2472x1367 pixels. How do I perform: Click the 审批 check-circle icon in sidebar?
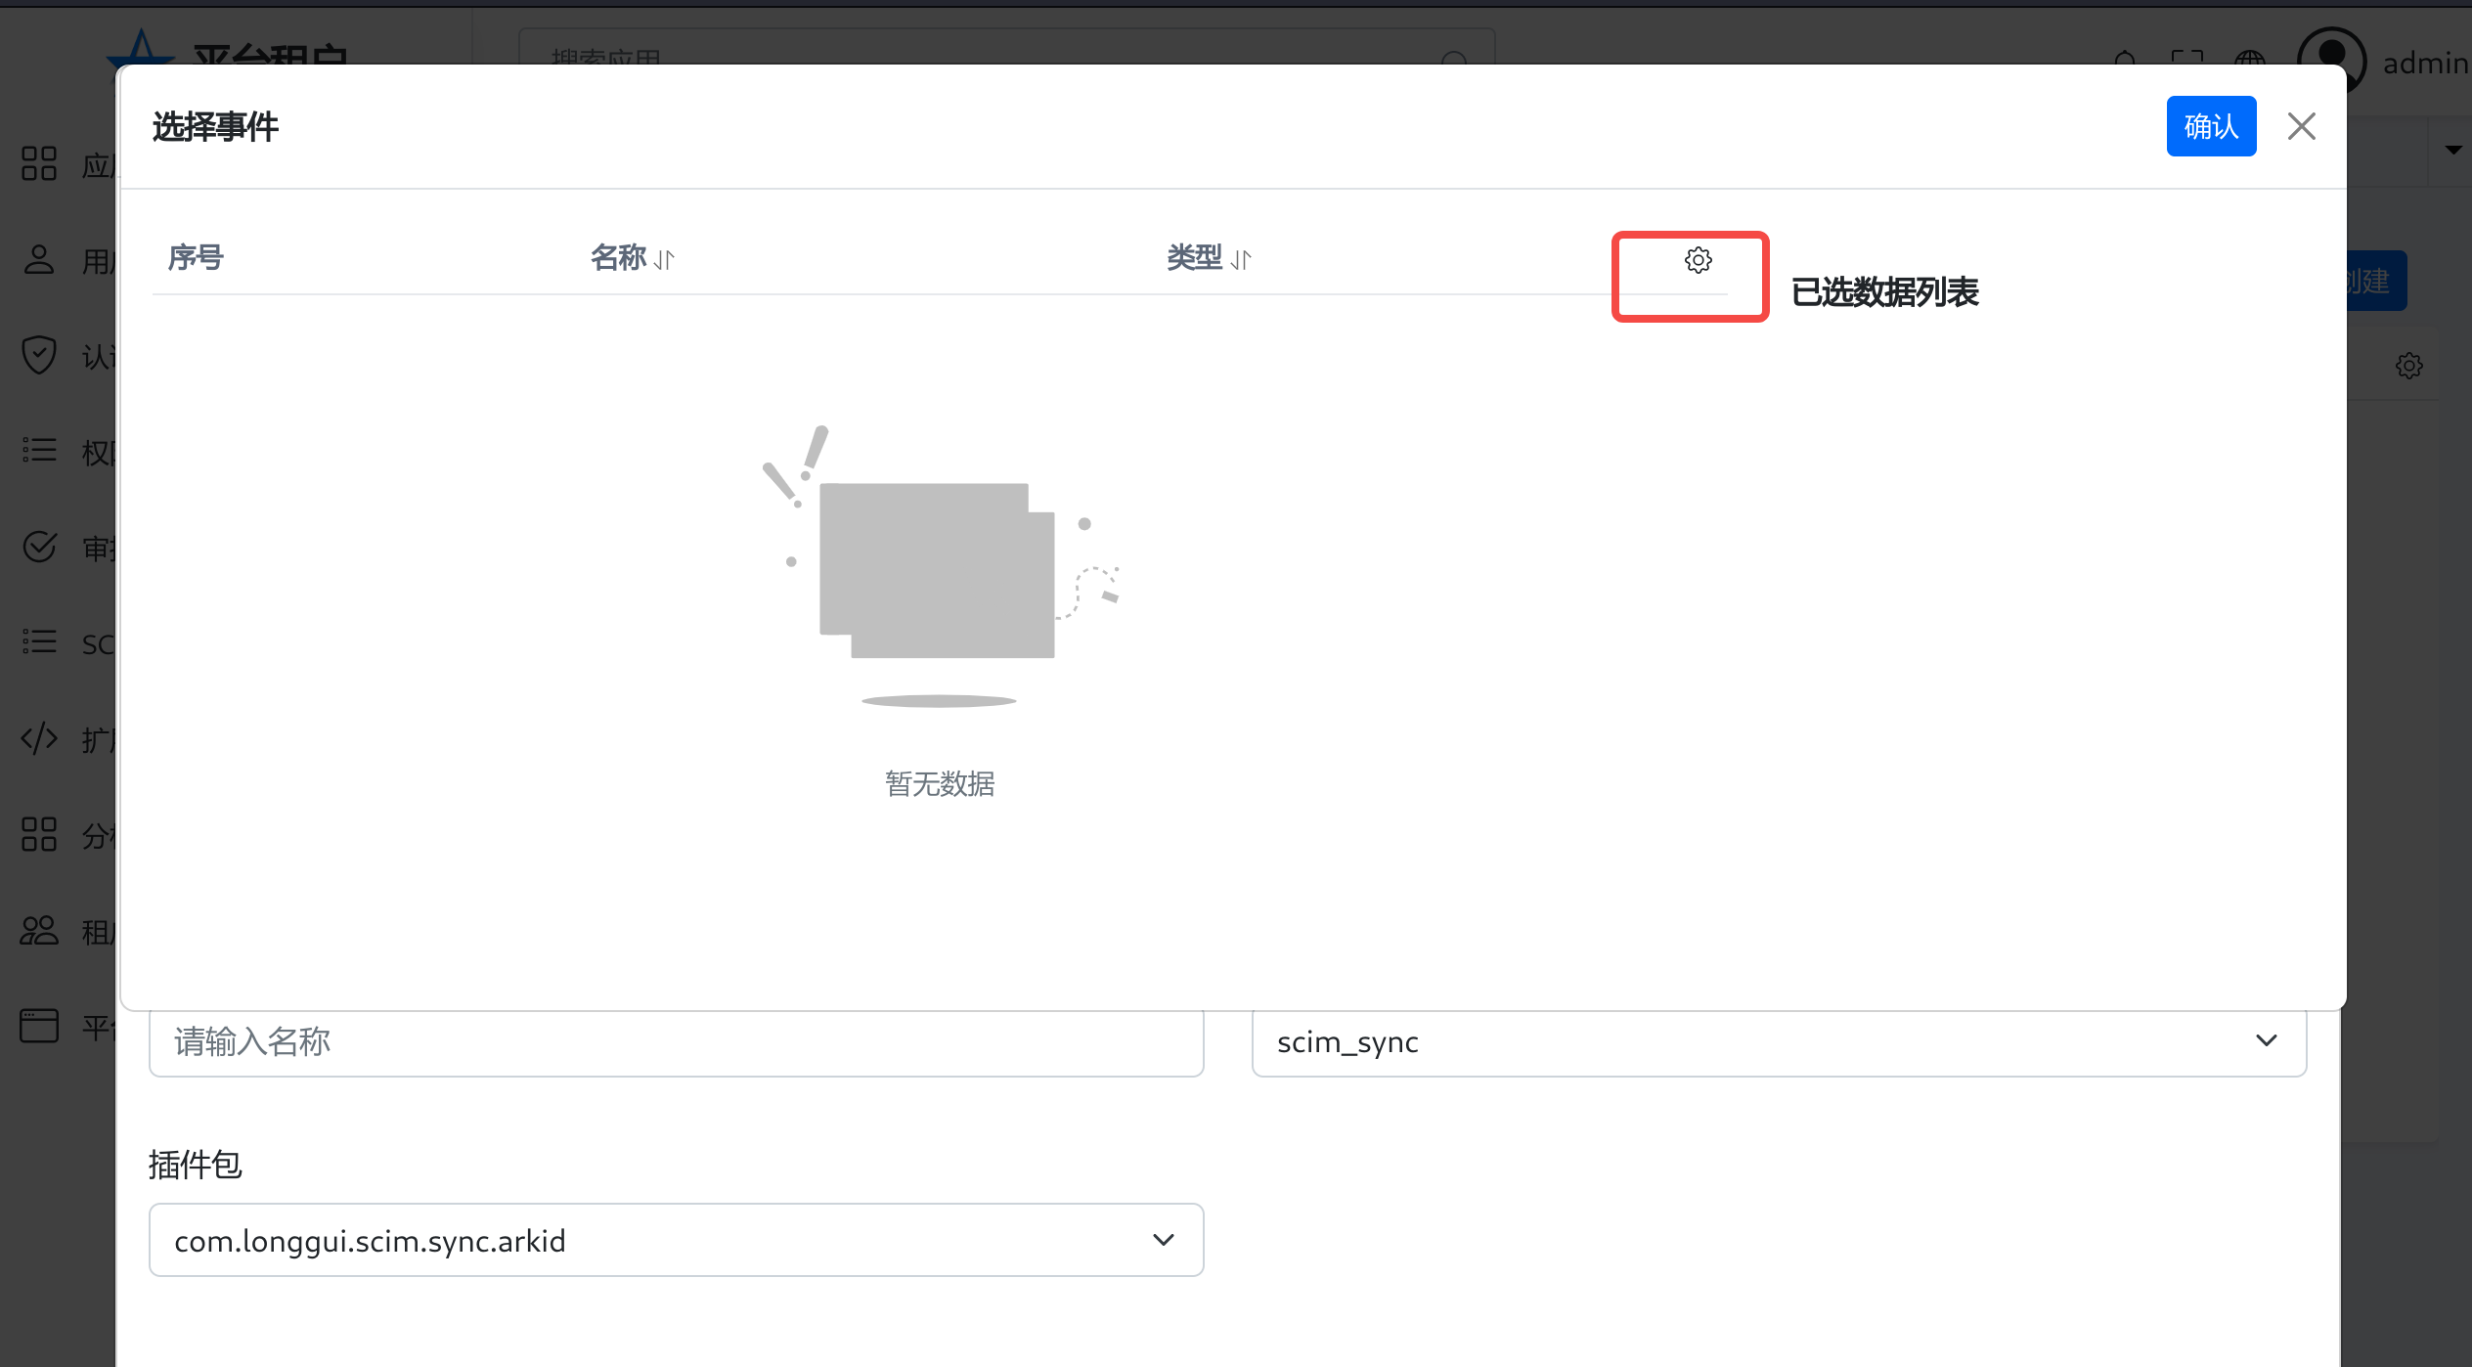[x=39, y=547]
